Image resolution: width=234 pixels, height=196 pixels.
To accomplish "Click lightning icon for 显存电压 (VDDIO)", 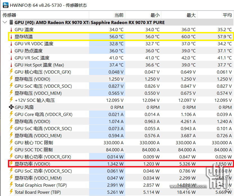I will [11, 79].
